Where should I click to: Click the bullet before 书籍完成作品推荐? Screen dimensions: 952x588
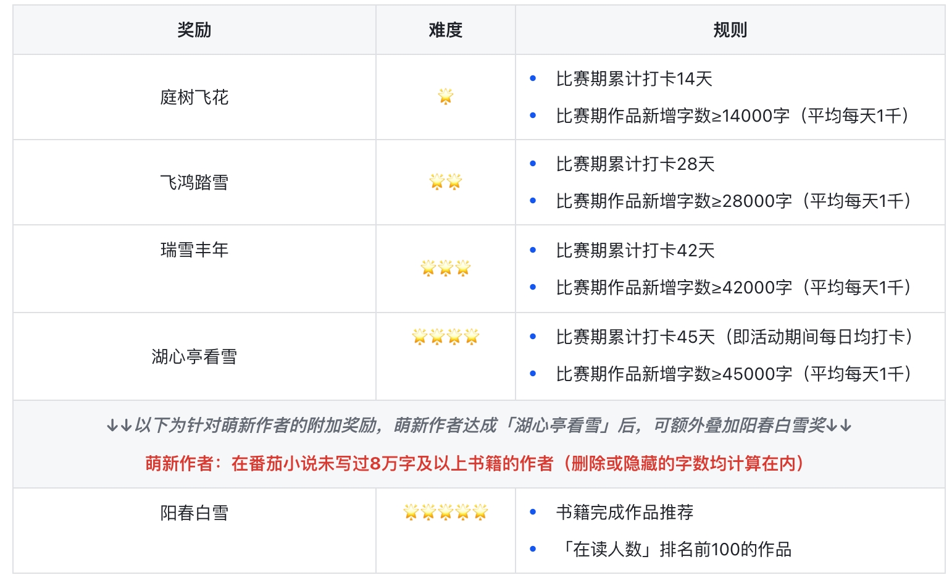point(533,513)
